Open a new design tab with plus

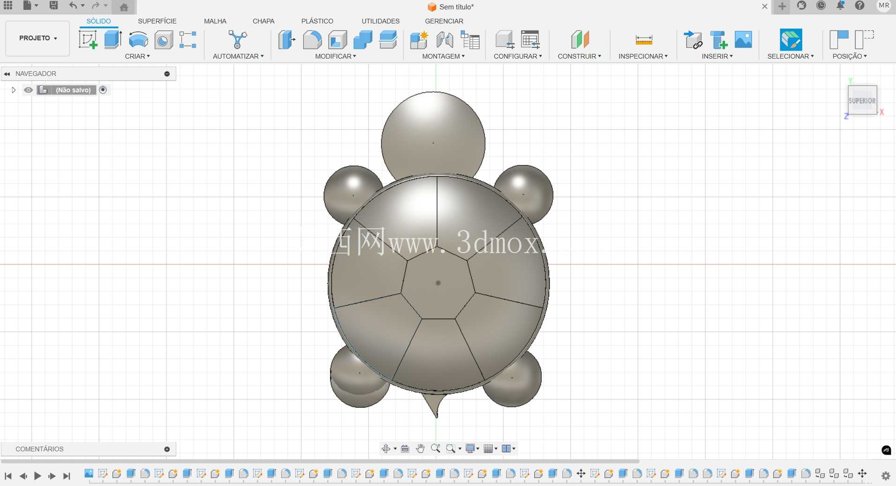pos(782,7)
